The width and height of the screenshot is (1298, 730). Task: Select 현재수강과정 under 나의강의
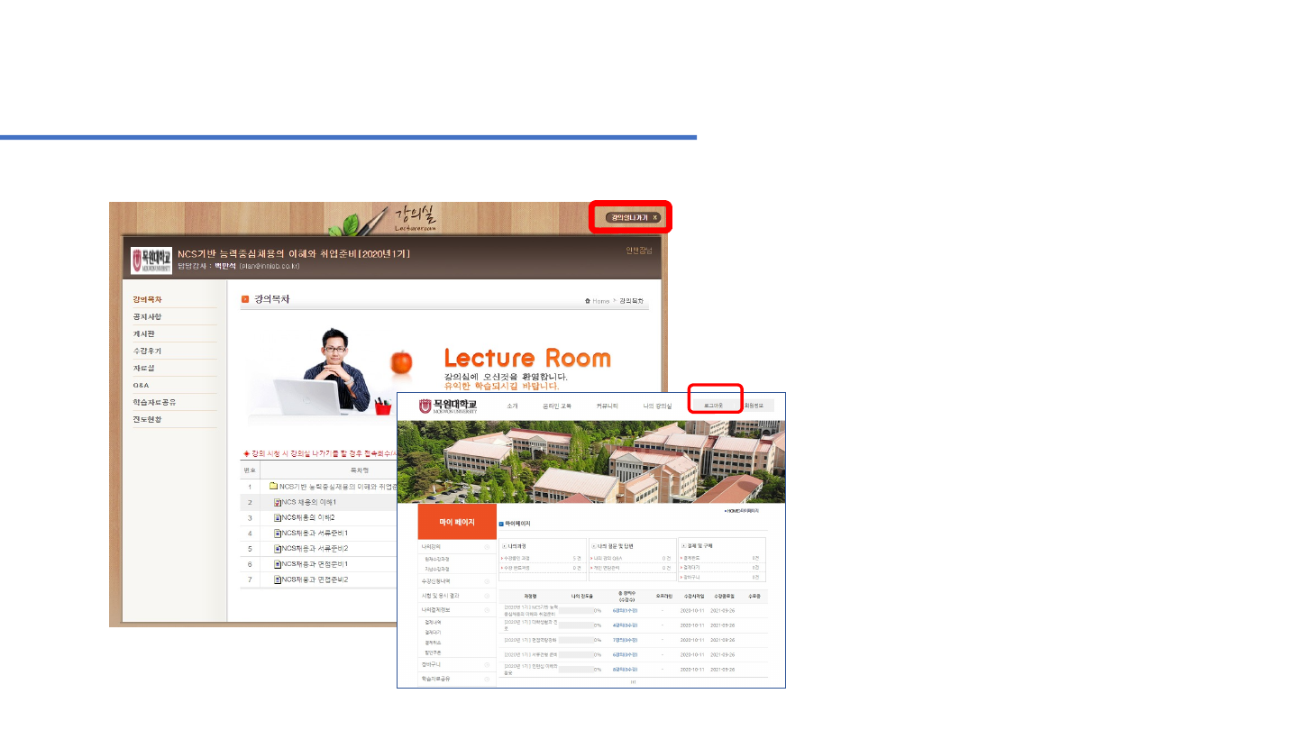[439, 560]
